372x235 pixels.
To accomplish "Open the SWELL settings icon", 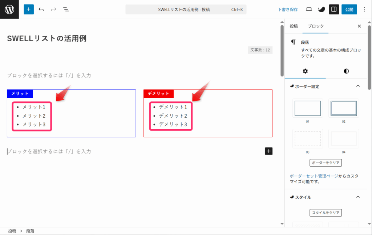I will click(x=321, y=9).
